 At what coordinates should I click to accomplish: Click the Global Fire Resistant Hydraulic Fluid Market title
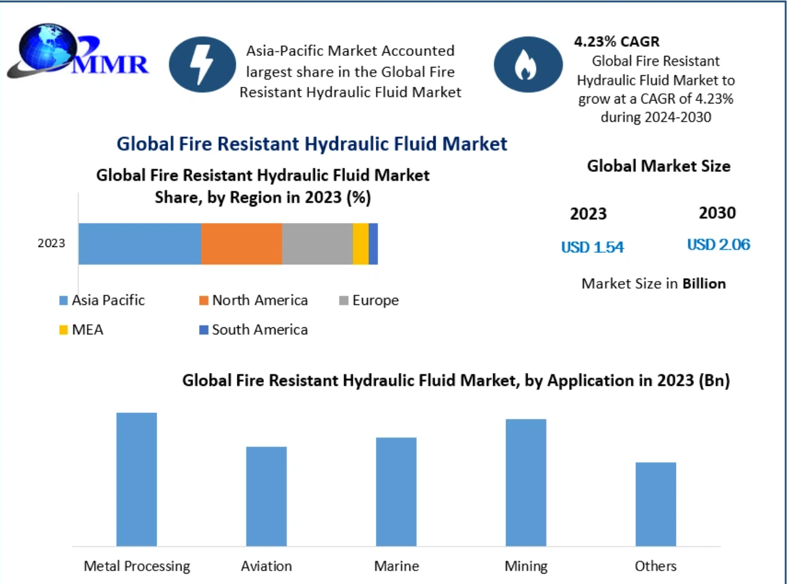[312, 143]
